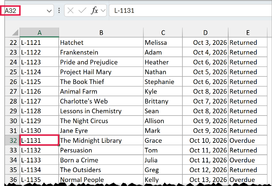
Task: Click the borrower cell Julia
Action: (x=163, y=160)
